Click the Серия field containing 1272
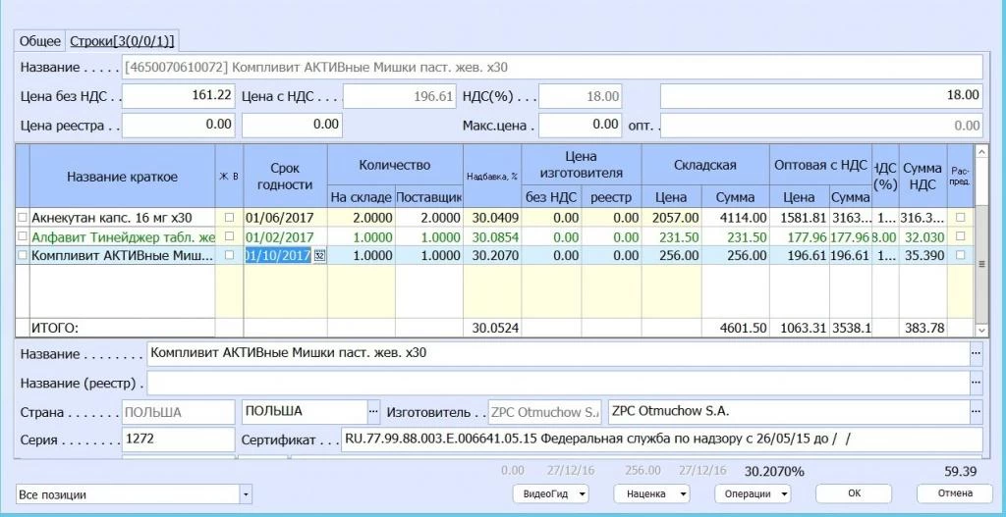The image size is (1006, 517). point(179,440)
